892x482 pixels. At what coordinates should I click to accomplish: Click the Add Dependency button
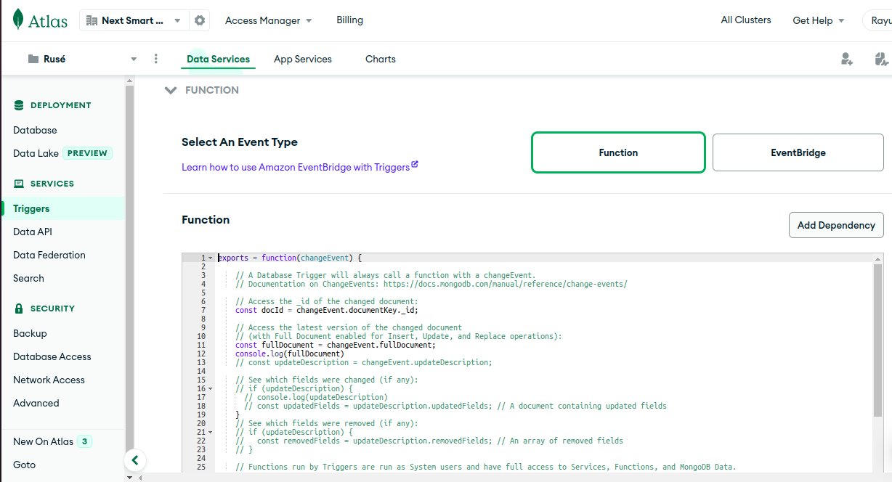pos(835,225)
